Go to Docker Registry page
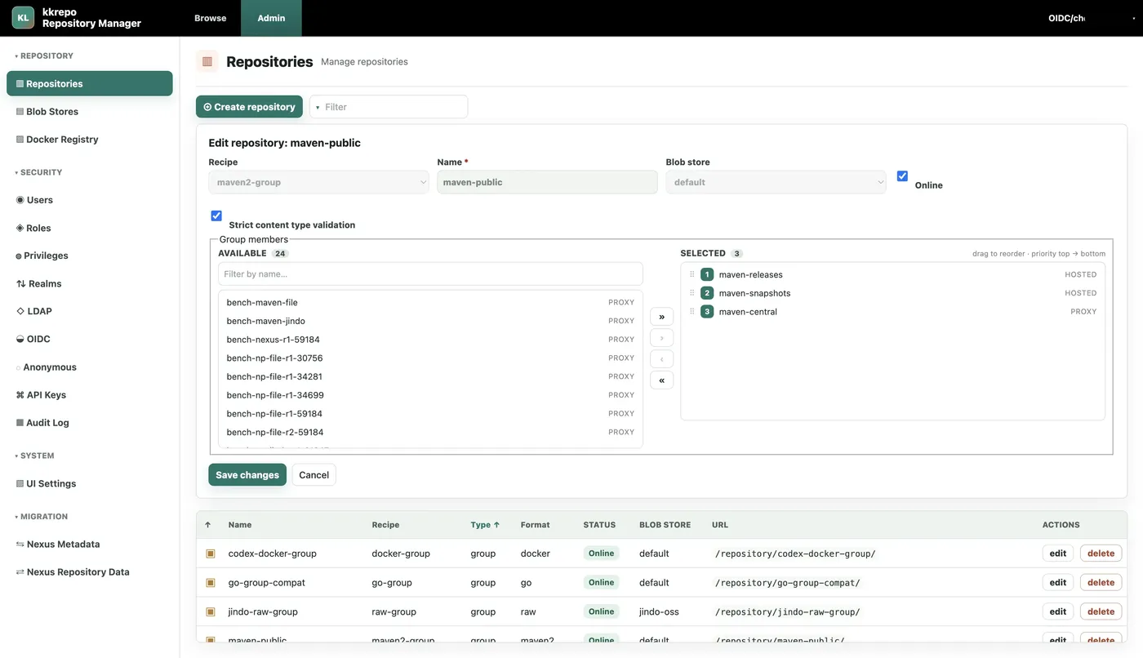Screen dimensions: 1143x658 90,140
